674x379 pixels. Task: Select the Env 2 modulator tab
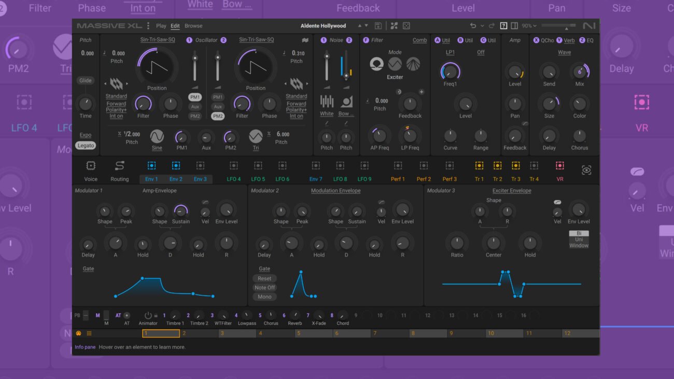pyautogui.click(x=176, y=179)
